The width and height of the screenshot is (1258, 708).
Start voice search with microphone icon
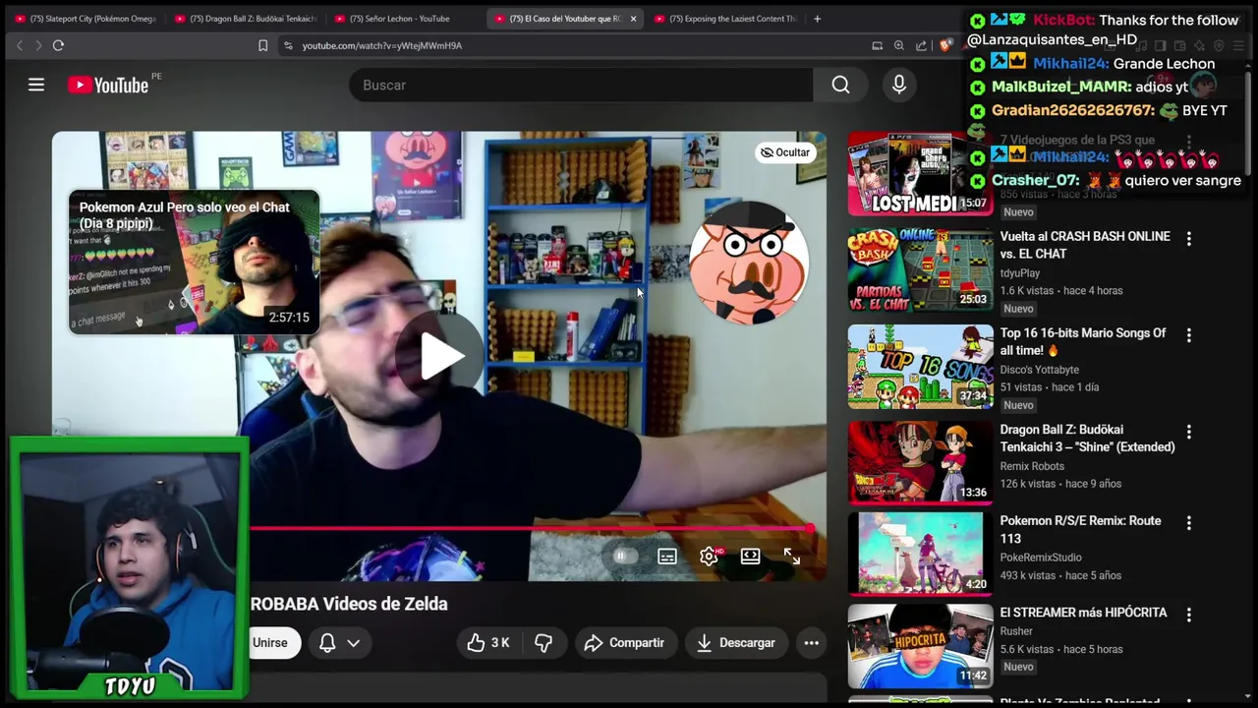898,85
